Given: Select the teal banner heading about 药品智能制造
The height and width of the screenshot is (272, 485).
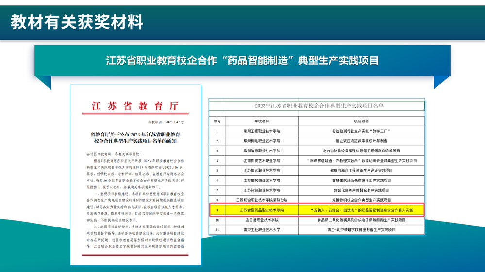Looking at the screenshot, I should coord(242,60).
